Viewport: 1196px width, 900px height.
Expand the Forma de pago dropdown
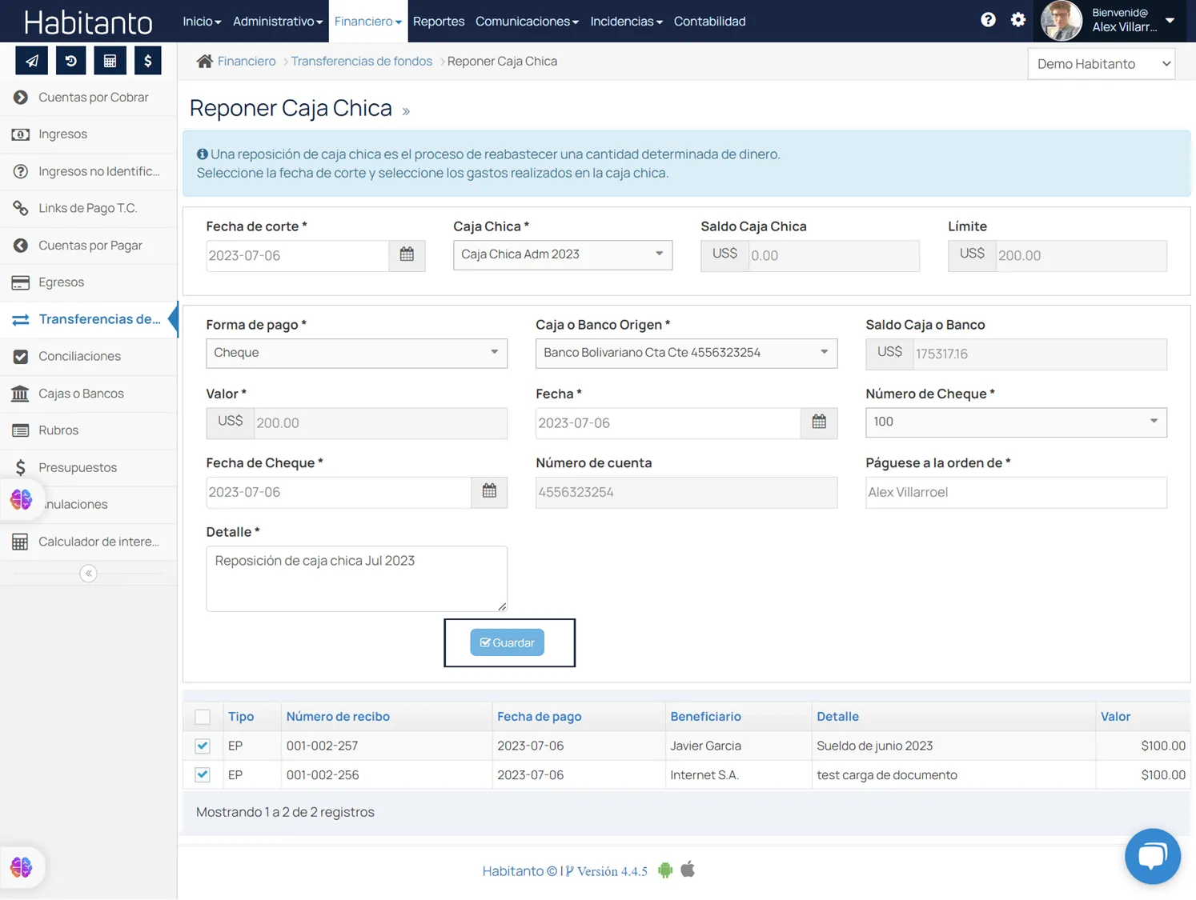click(356, 353)
